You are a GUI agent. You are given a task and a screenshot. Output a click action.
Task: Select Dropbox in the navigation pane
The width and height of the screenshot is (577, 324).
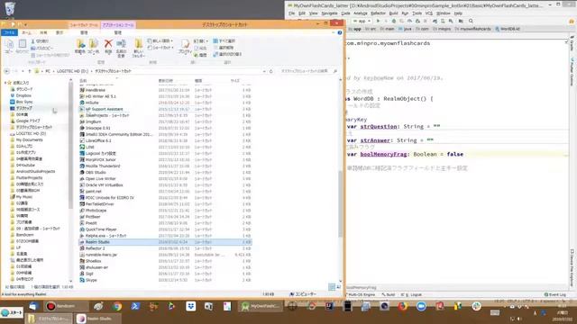pos(23,95)
